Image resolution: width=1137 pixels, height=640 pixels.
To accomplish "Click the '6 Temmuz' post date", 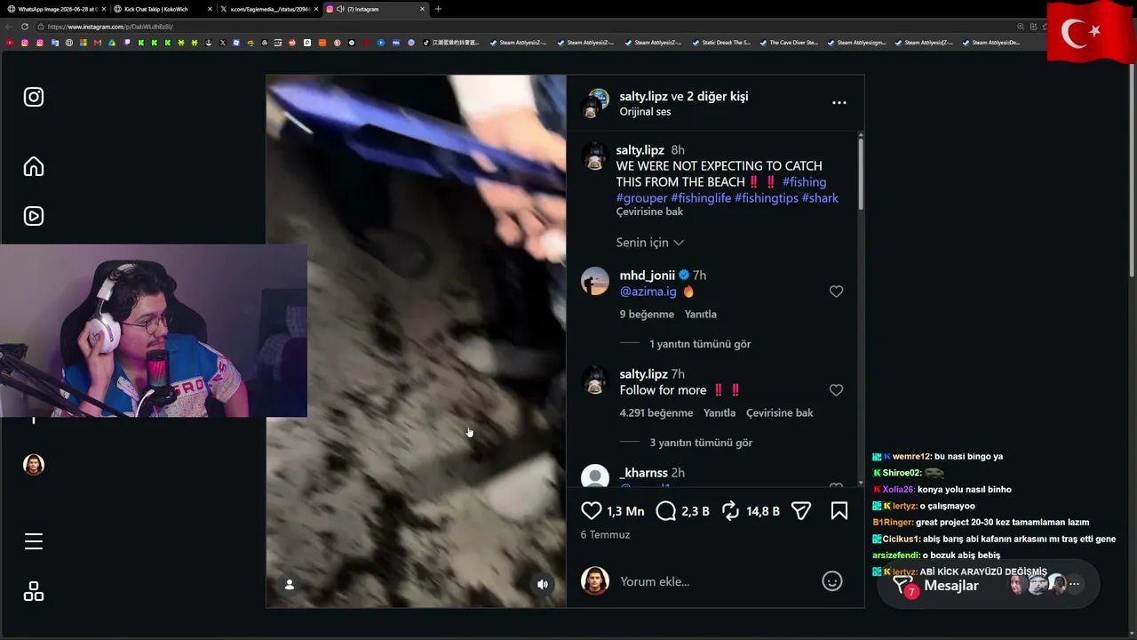I will pyautogui.click(x=605, y=535).
